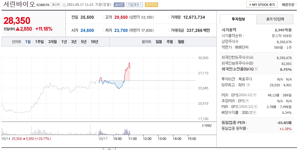Click the 코스닥 market label
298x150 pixels.
(56, 5)
